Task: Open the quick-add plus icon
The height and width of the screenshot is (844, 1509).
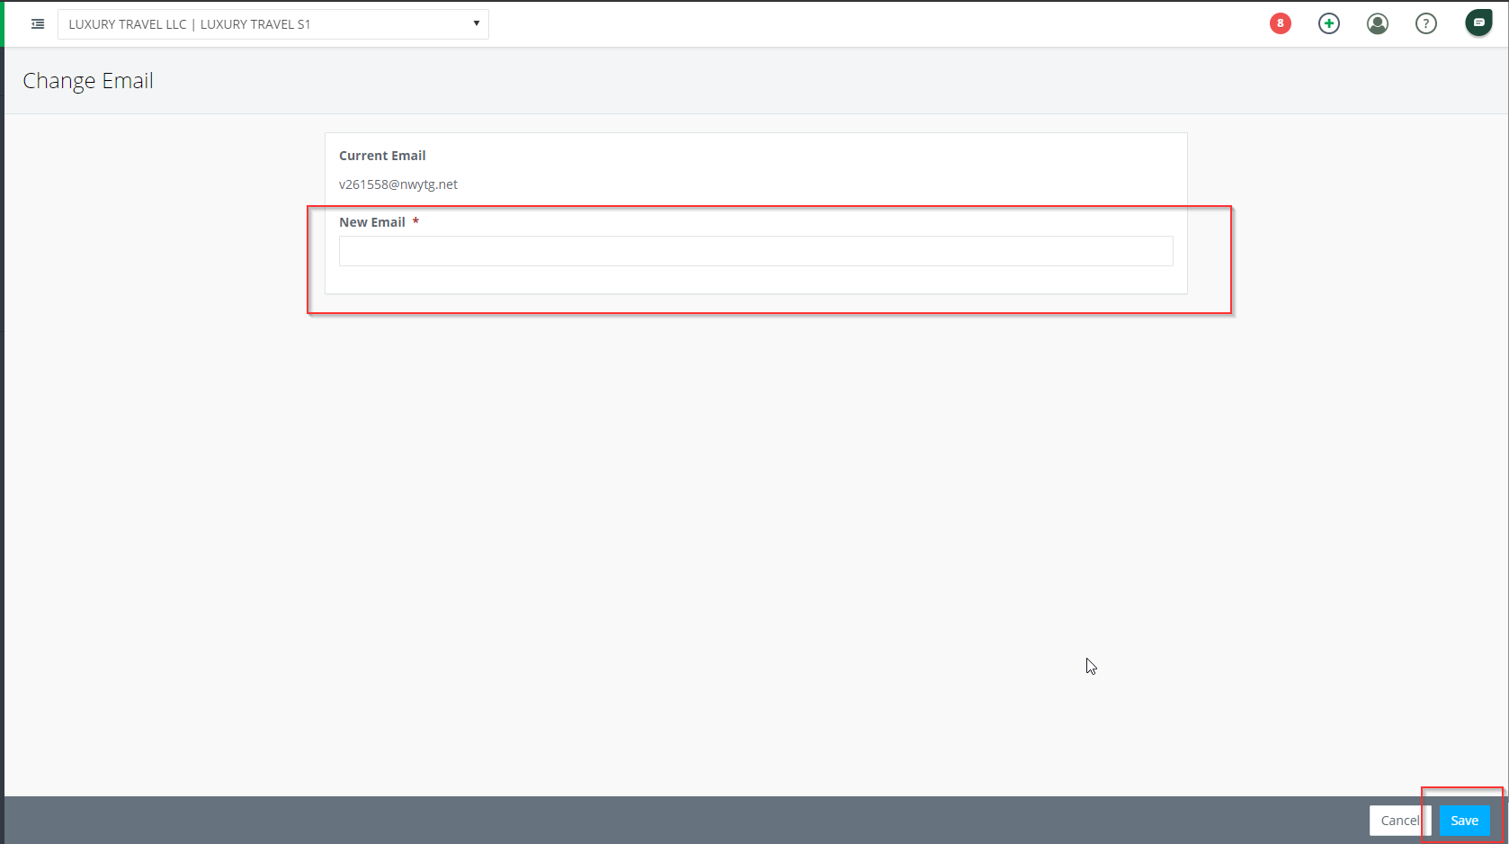Action: pos(1328,23)
